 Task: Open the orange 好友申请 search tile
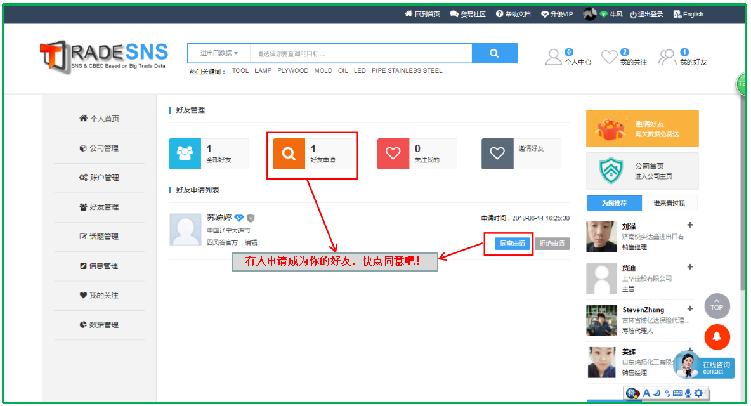[x=289, y=154]
